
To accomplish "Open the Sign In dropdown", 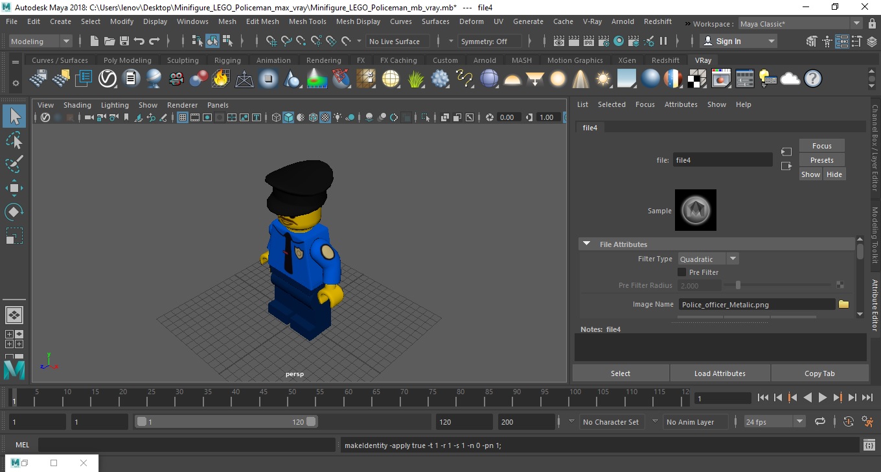I will tap(738, 41).
